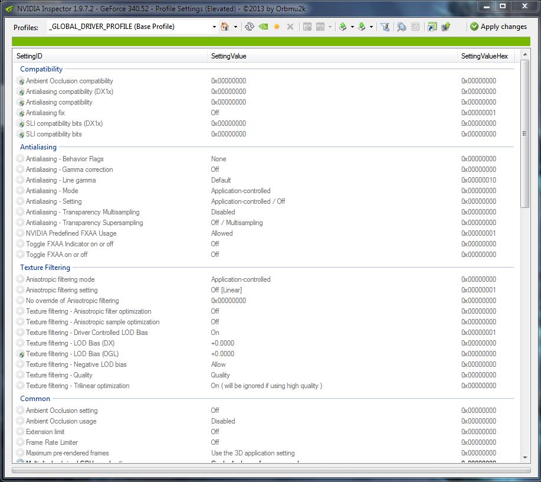The height and width of the screenshot is (482, 541).
Task: Click the gear icon next to Anisotropic filtering setting
Action: 21,290
